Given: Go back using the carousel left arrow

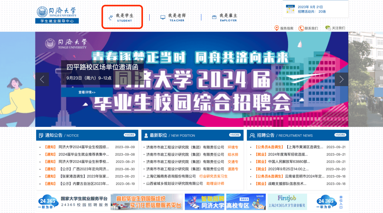Looking at the screenshot, I should tap(42, 79).
